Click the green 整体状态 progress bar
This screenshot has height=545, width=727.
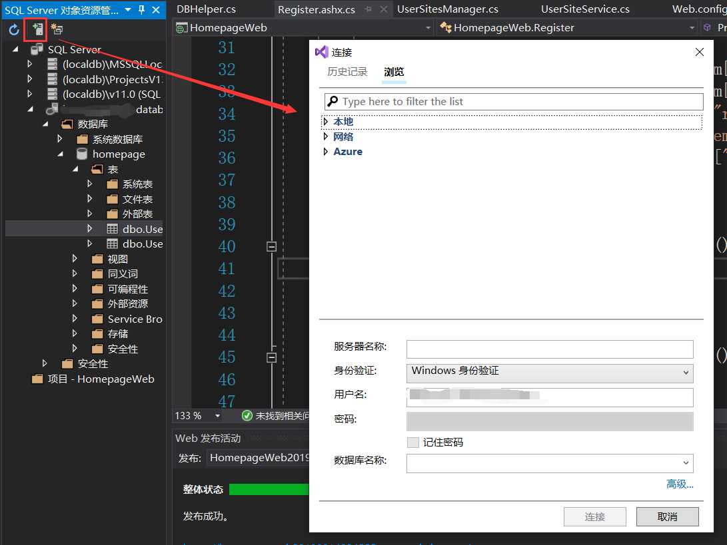[x=269, y=489]
